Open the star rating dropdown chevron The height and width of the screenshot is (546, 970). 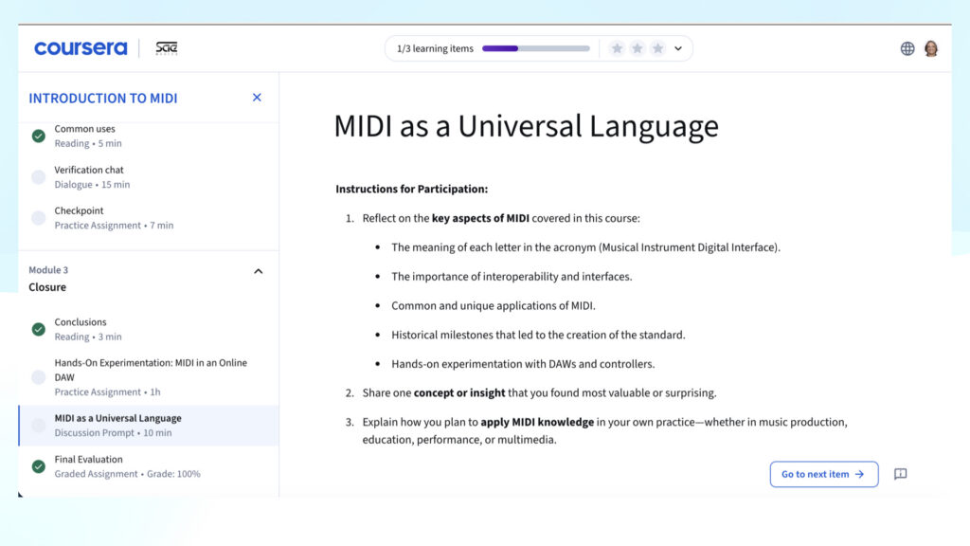click(677, 47)
